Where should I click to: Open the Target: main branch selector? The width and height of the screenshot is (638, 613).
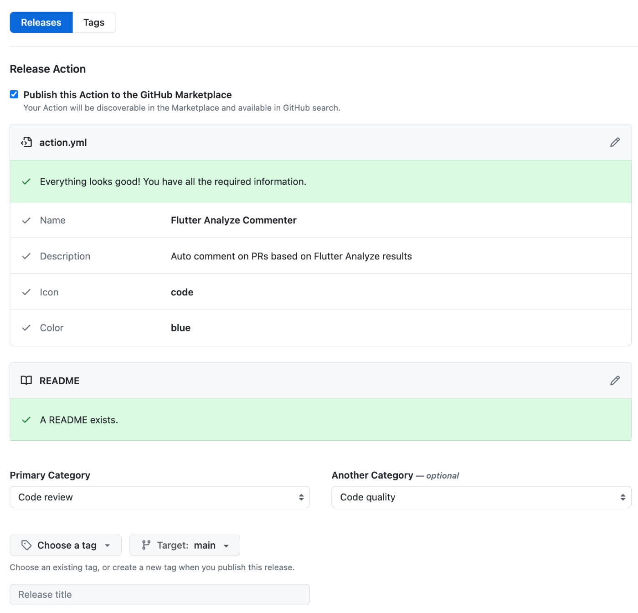[x=185, y=545]
